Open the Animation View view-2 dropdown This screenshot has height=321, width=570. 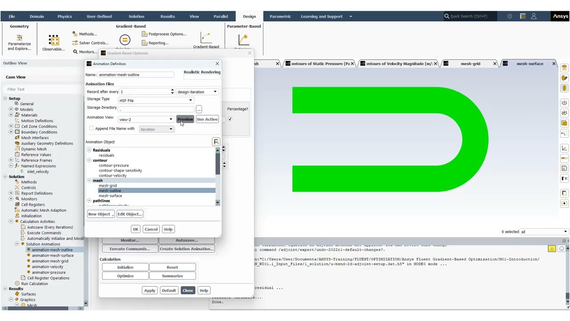(146, 119)
